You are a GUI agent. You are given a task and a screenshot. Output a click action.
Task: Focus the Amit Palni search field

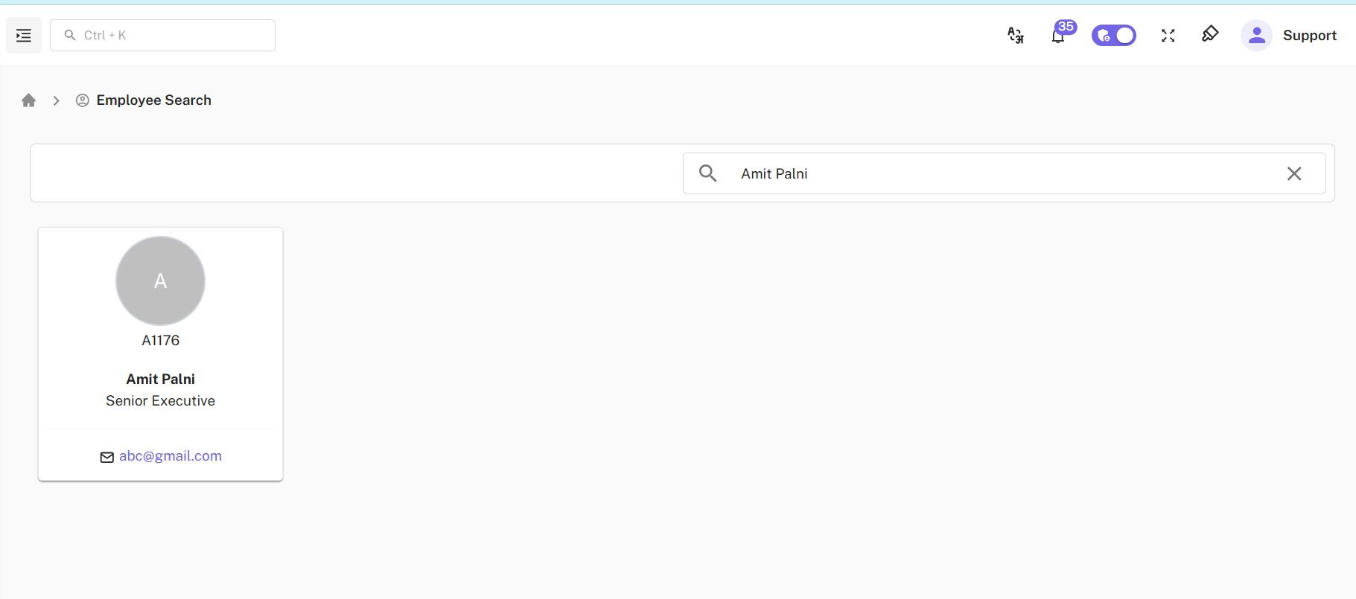click(1004, 173)
